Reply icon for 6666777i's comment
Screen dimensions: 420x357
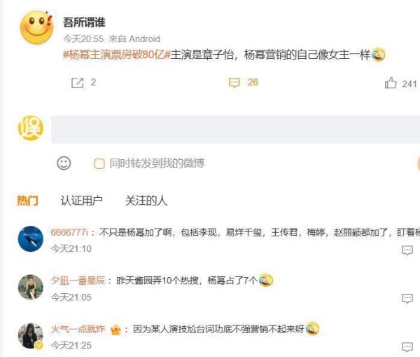[407, 250]
